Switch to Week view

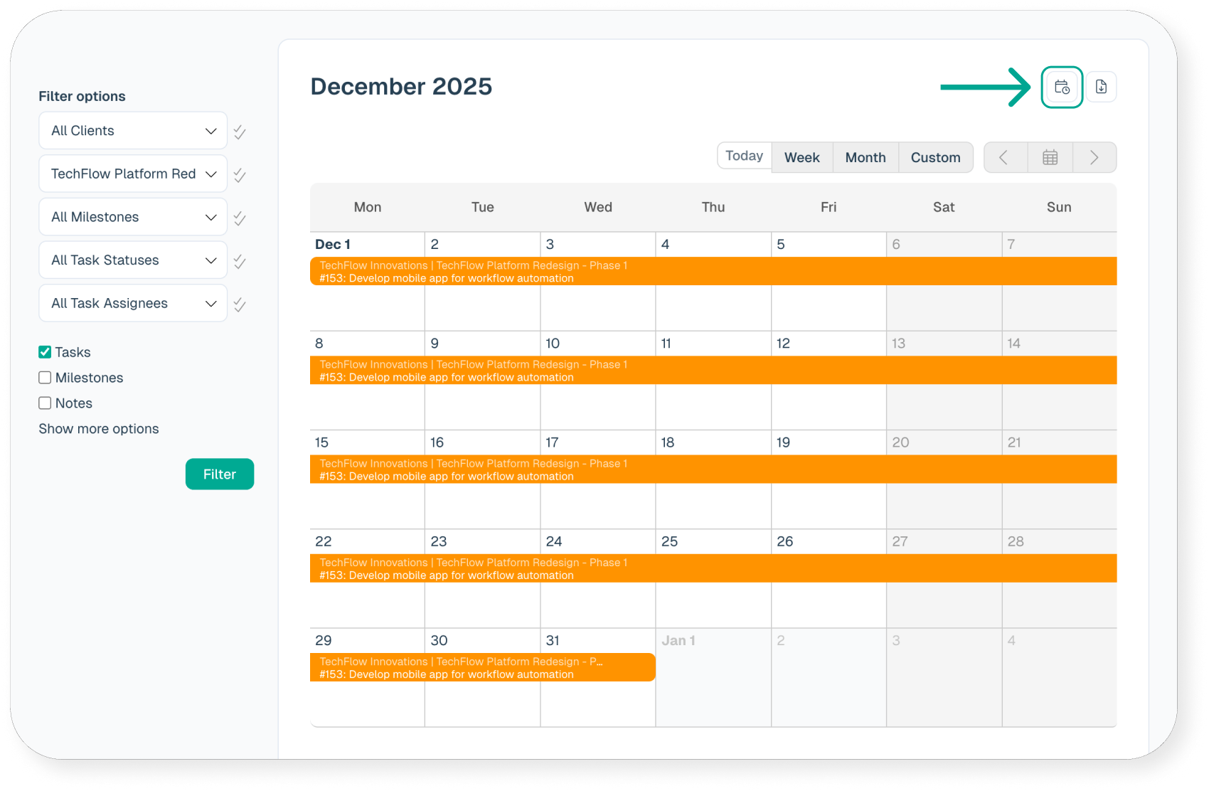point(801,157)
